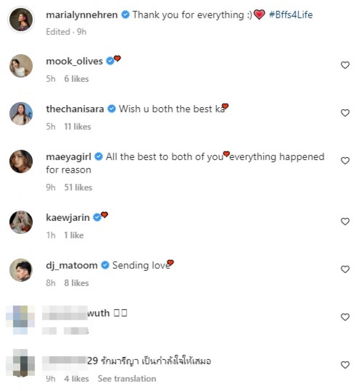Open thechanisara's profile avatar
Viewport: 359px width, 391px height.
tap(21, 114)
